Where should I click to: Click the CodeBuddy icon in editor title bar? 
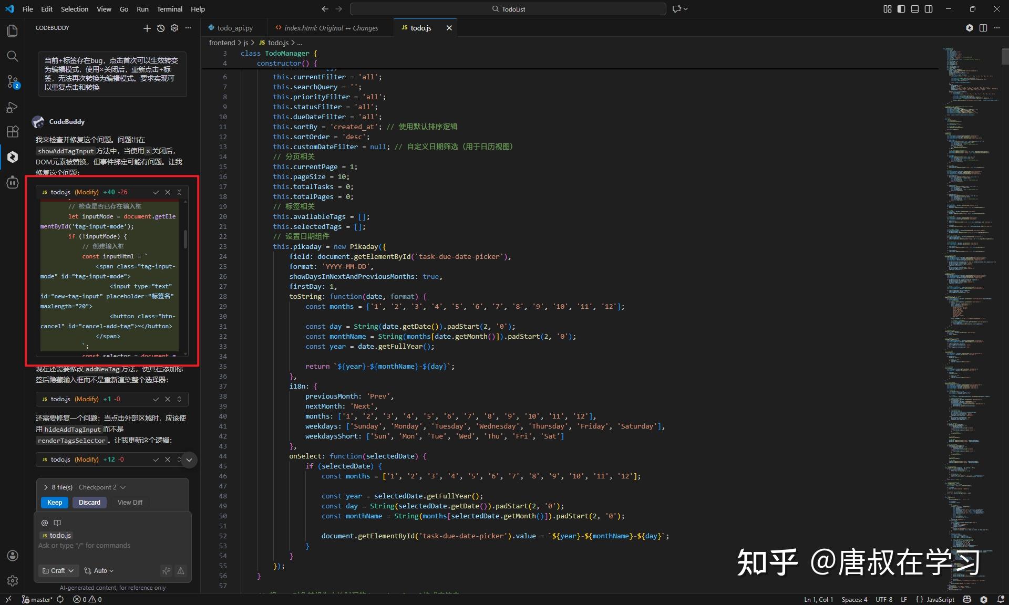click(x=970, y=28)
